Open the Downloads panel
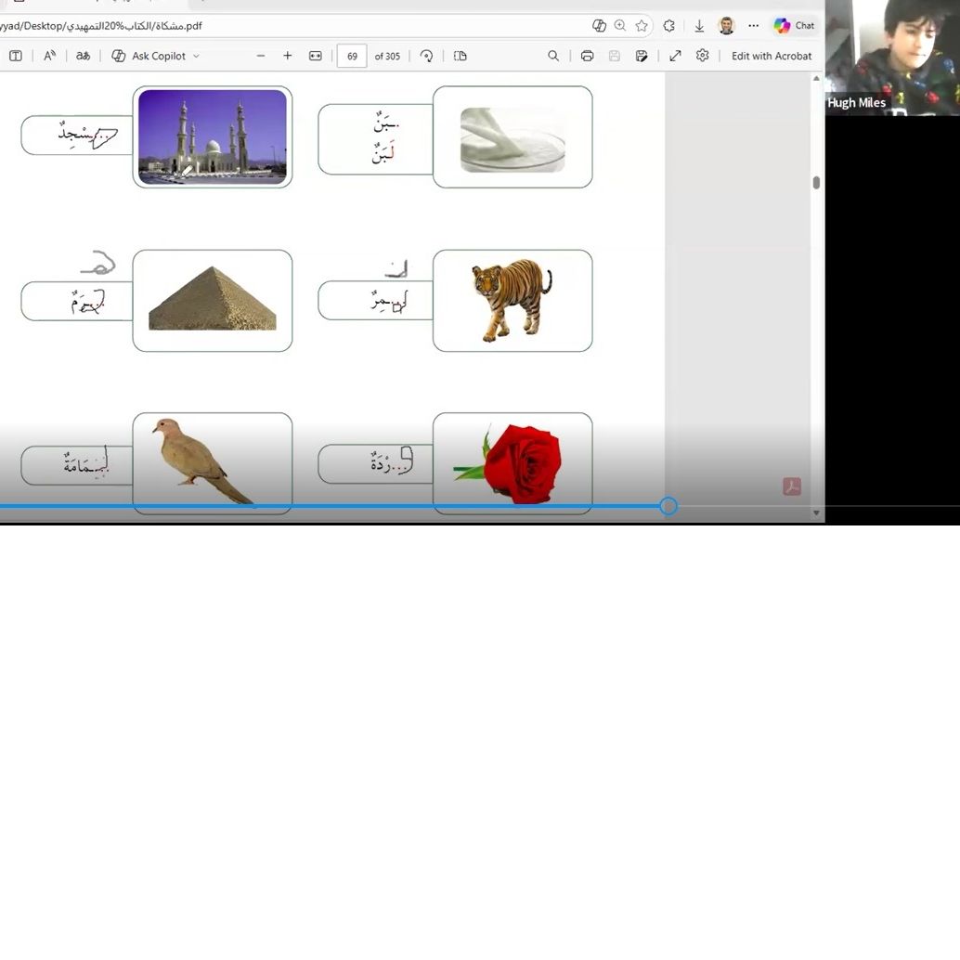Viewport: 960px width, 960px height. [699, 26]
